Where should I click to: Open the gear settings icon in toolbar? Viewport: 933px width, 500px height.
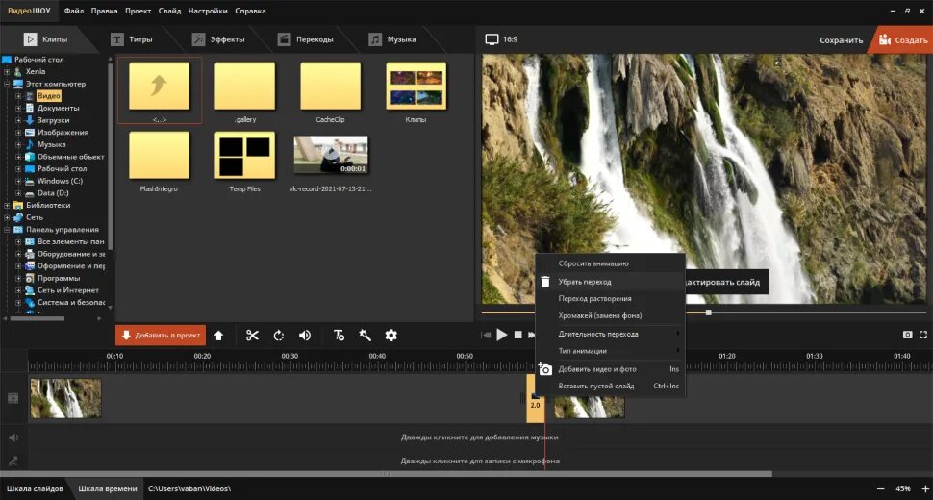391,336
